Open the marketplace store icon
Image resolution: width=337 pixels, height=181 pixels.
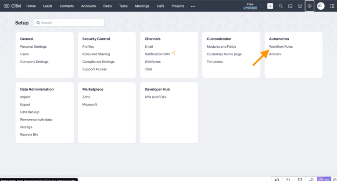coord(300,6)
